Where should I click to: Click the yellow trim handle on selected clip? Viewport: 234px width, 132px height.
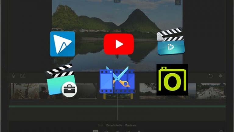coord(105,96)
